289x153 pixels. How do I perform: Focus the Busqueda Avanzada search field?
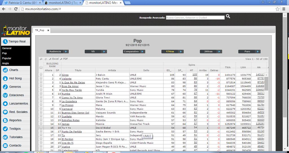coord(195,18)
